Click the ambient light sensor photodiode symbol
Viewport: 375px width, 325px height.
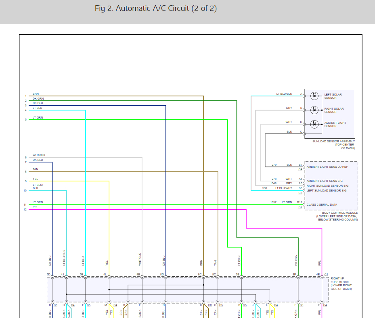pos(314,124)
